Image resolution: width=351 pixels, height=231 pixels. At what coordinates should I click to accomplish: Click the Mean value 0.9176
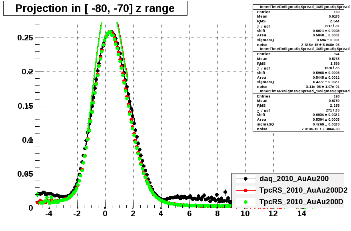(334, 16)
